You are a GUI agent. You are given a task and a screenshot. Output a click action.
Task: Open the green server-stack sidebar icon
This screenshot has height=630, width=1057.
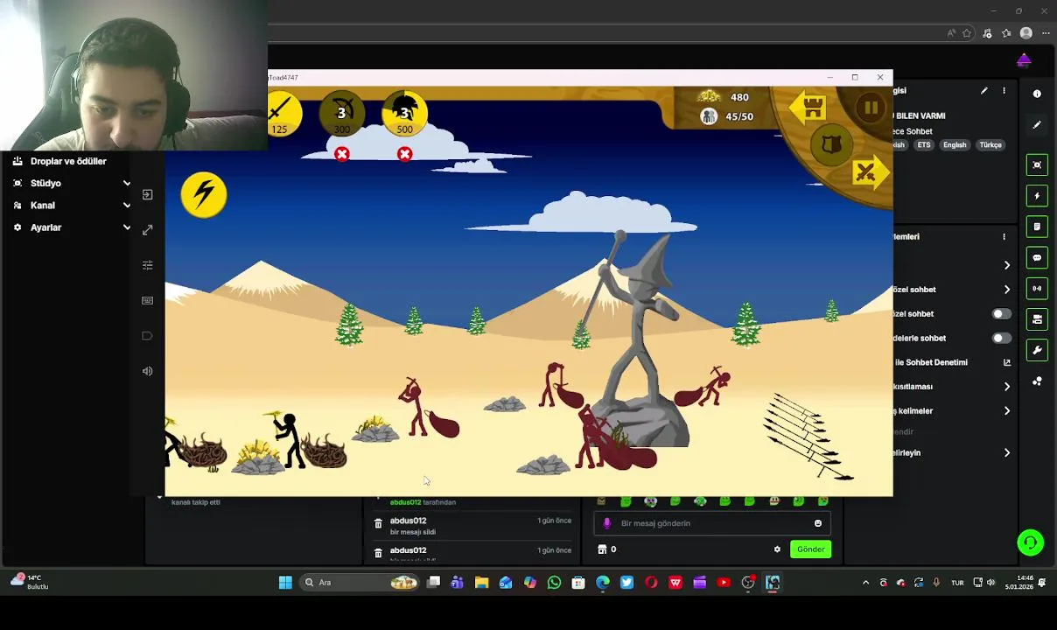coord(1037,319)
